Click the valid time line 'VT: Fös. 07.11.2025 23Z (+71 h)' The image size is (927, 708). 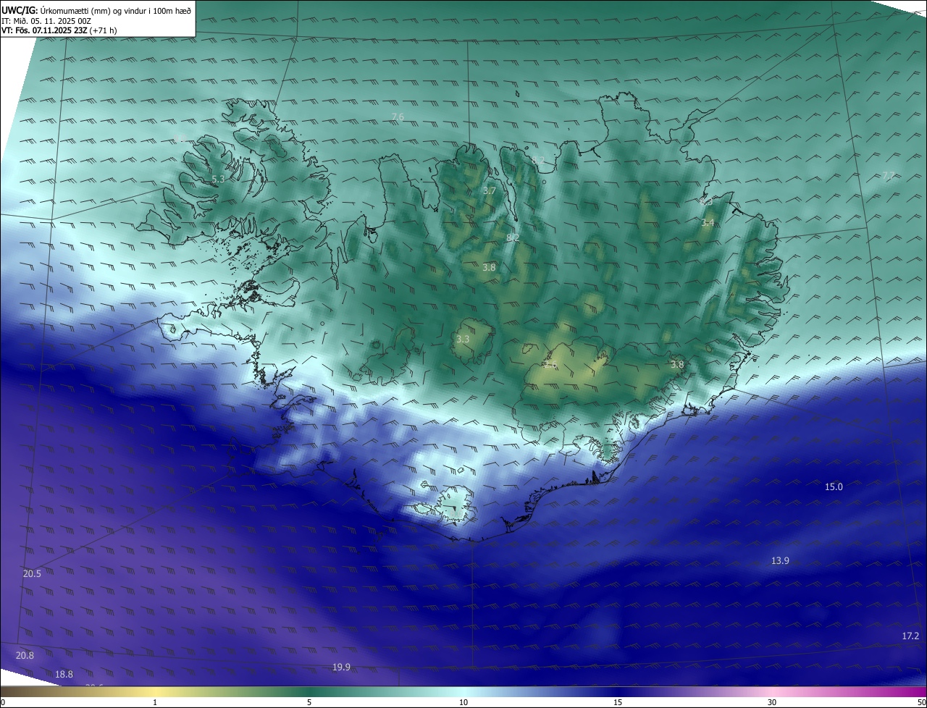pos(59,30)
